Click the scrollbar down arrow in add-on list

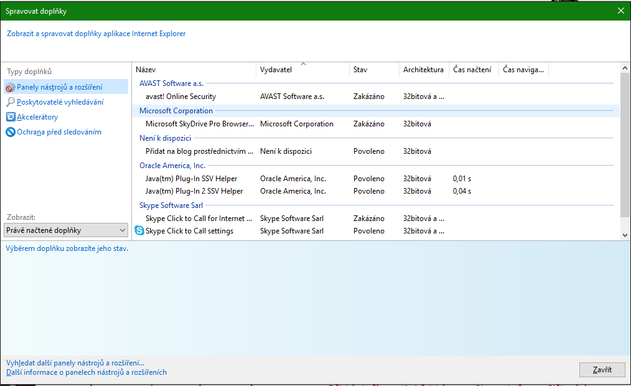click(625, 235)
